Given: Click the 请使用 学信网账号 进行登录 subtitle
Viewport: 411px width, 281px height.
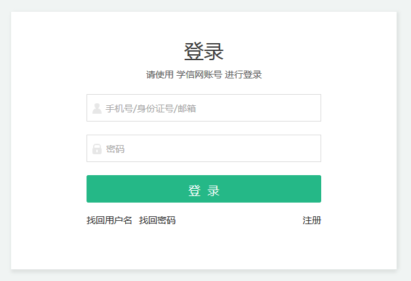Looking at the screenshot, I should point(204,74).
